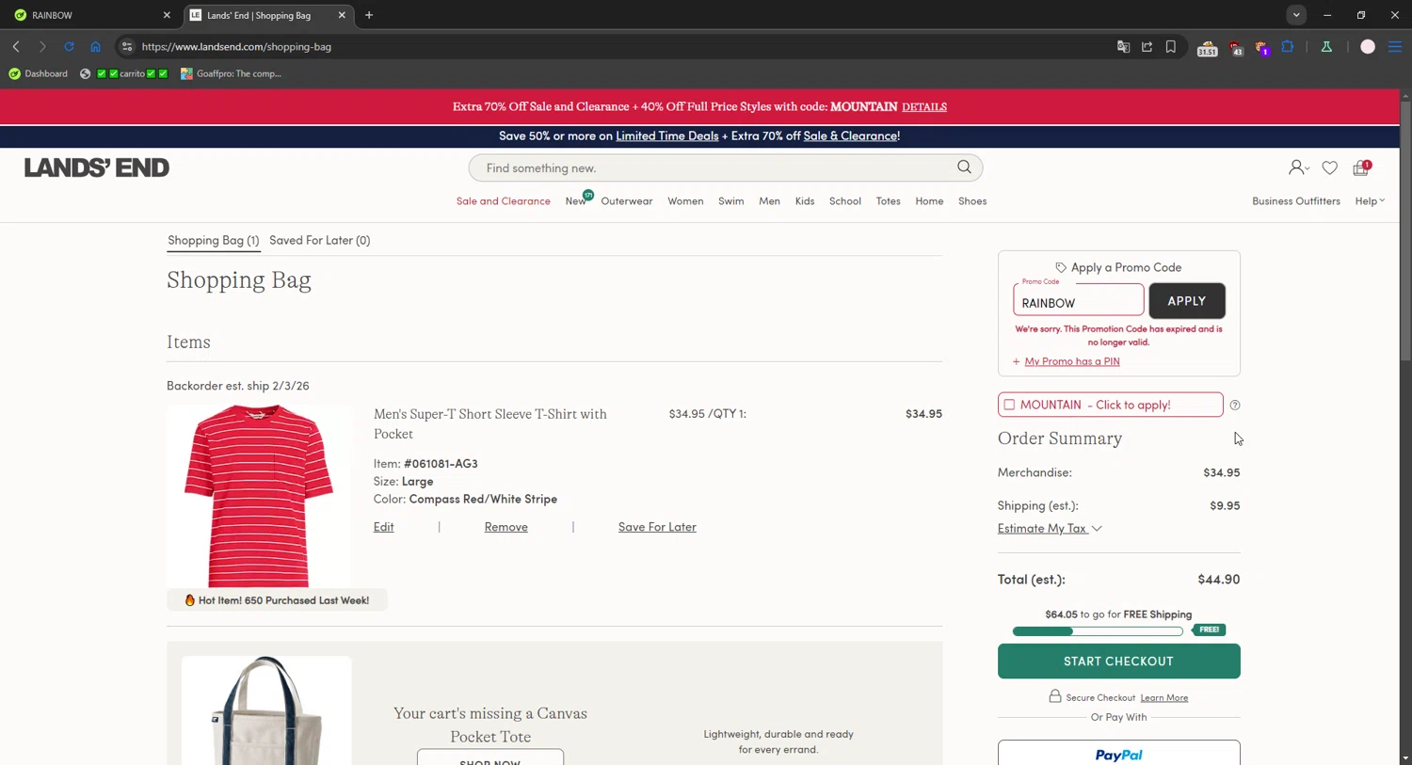Reload the page with the refresh icon
The height and width of the screenshot is (765, 1412).
pyautogui.click(x=69, y=46)
